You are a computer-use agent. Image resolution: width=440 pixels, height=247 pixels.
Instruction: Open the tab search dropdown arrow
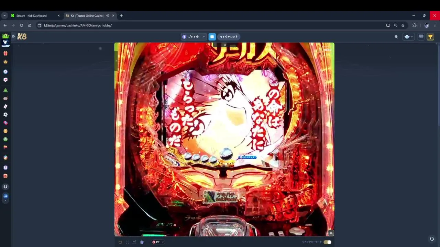point(4,16)
